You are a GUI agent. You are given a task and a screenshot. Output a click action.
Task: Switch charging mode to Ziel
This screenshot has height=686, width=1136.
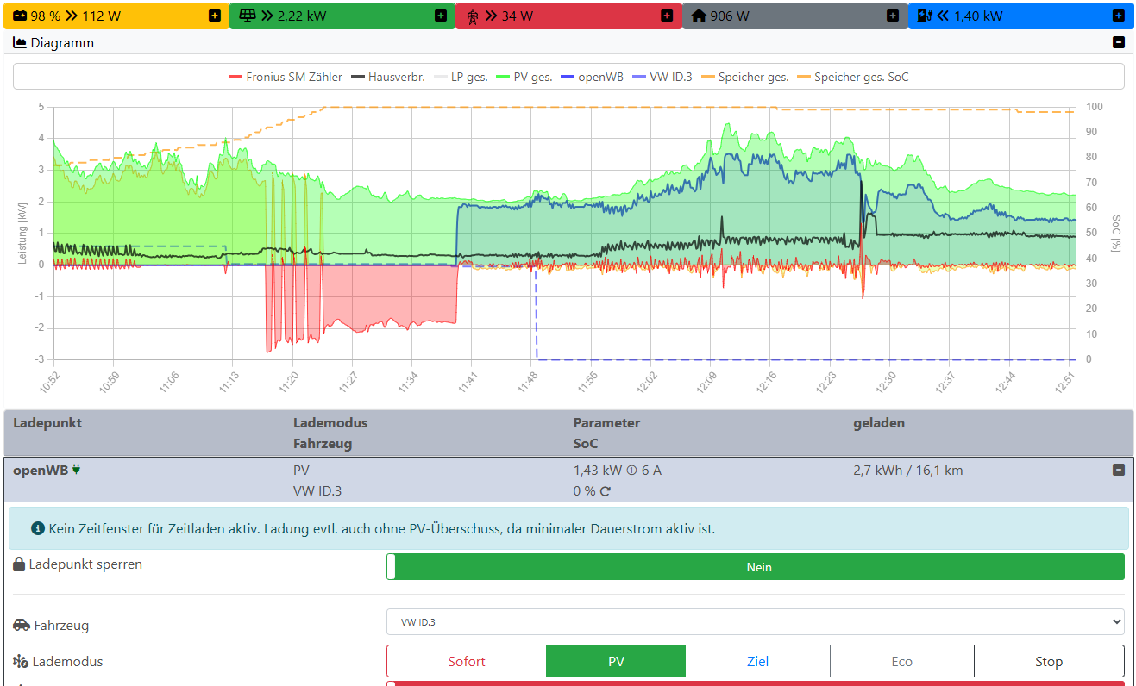click(x=757, y=662)
